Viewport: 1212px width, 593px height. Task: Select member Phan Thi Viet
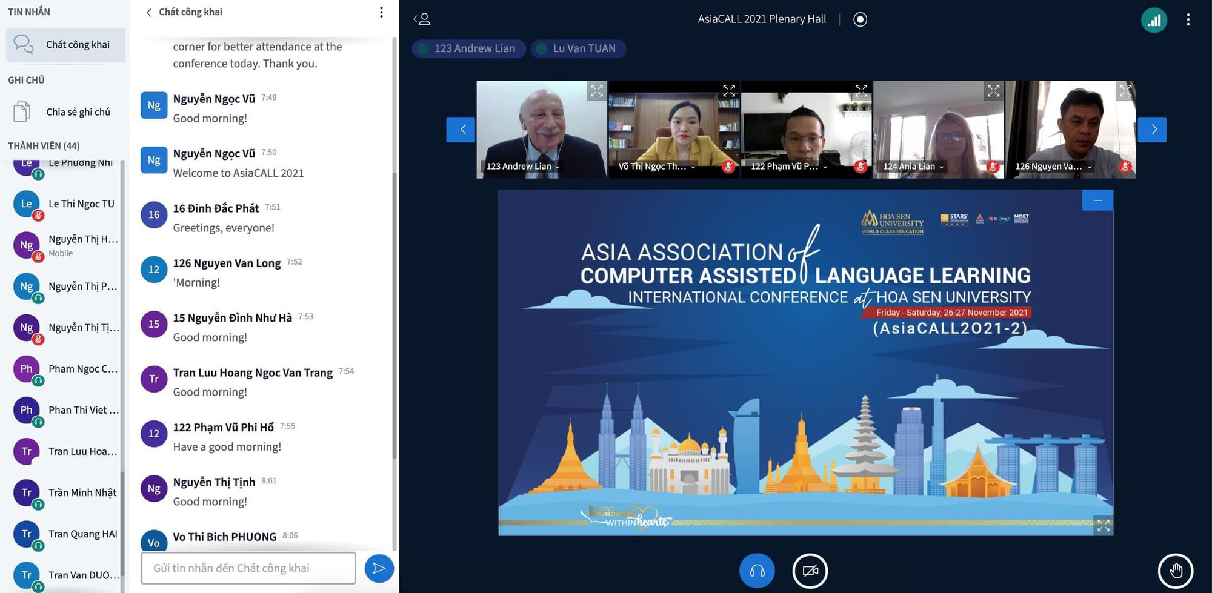pyautogui.click(x=65, y=410)
